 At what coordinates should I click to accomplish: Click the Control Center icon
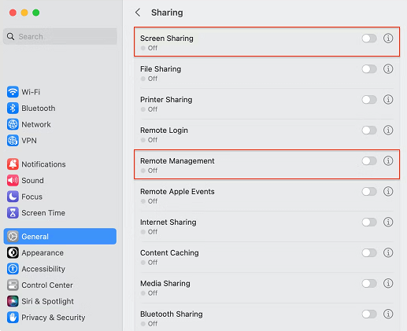pos(13,285)
